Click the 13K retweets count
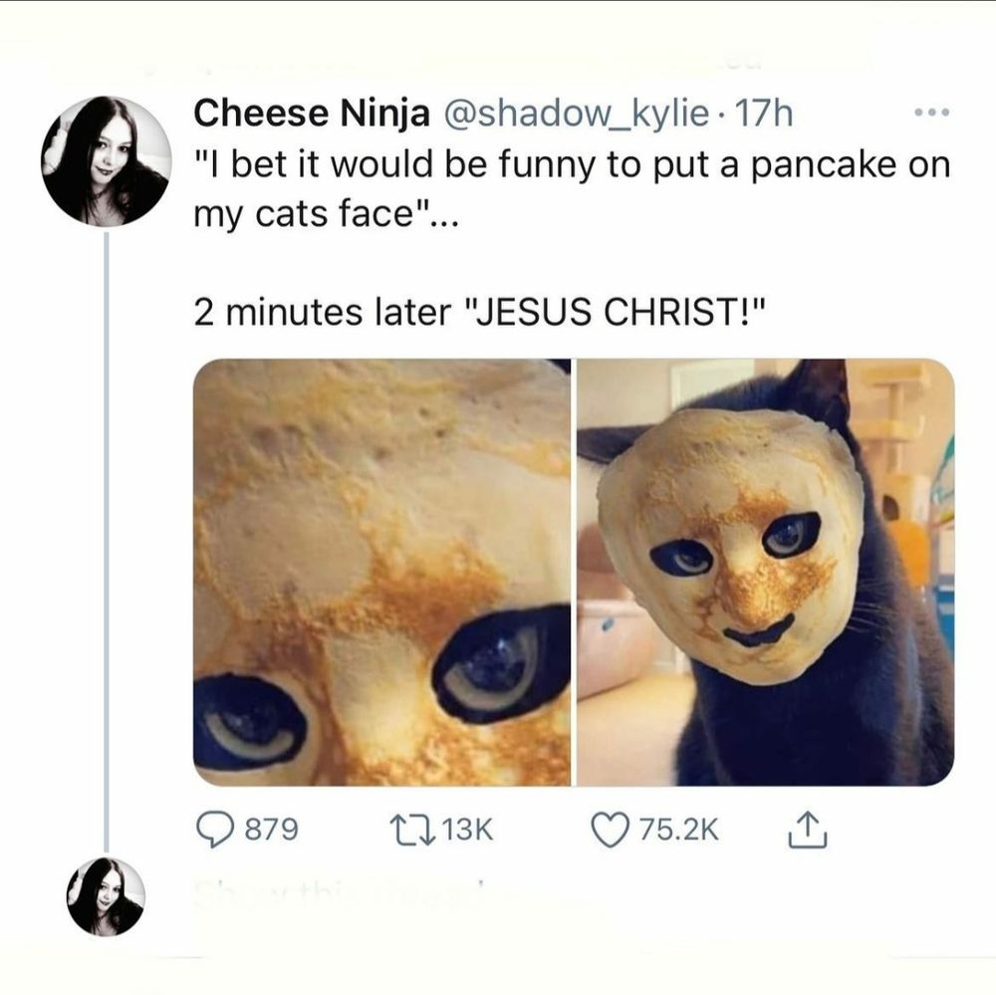This screenshot has height=995, width=996. click(465, 829)
